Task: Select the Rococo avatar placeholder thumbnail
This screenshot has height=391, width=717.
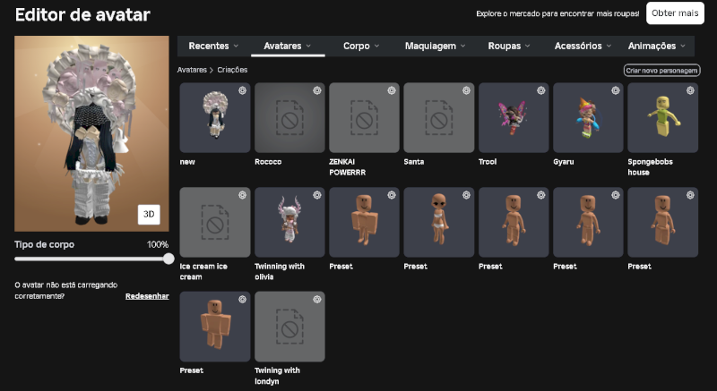Action: [289, 118]
